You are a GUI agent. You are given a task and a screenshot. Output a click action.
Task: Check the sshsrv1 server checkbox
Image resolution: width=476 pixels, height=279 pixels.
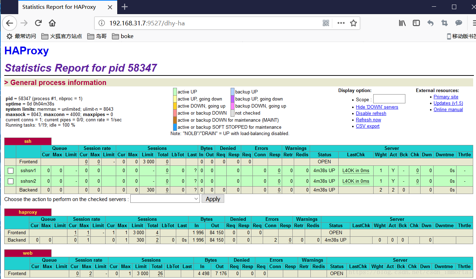(x=11, y=171)
